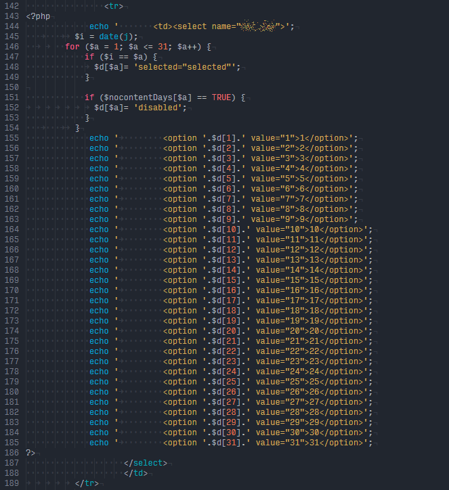This screenshot has height=490, width=449.
Task: Click the $d[$a]= assignment on line 152
Action: [111, 108]
